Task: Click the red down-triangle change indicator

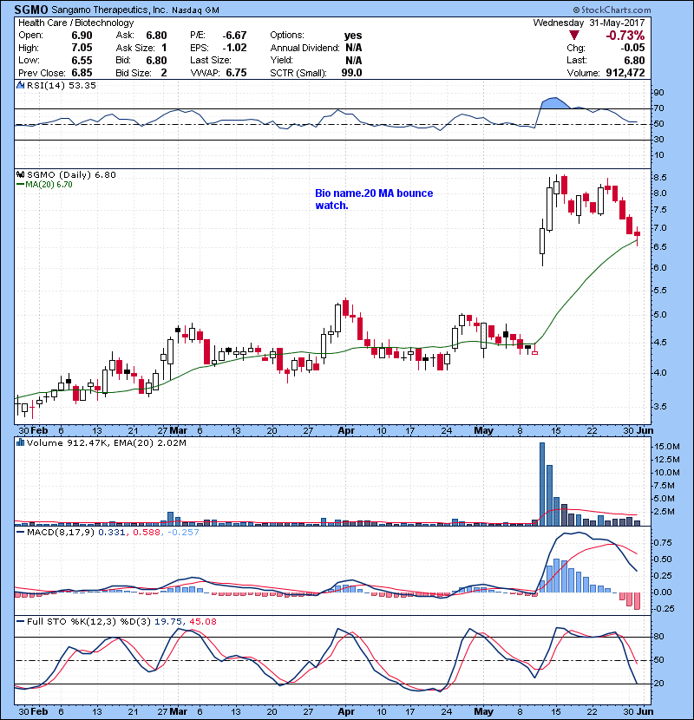Action: pos(573,35)
